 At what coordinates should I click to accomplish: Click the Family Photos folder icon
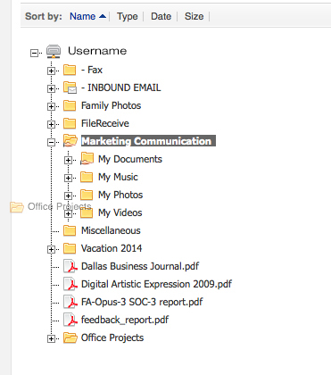tap(70, 105)
